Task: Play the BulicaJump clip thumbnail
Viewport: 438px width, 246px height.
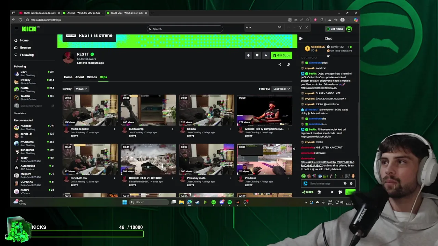Action: 148,110
